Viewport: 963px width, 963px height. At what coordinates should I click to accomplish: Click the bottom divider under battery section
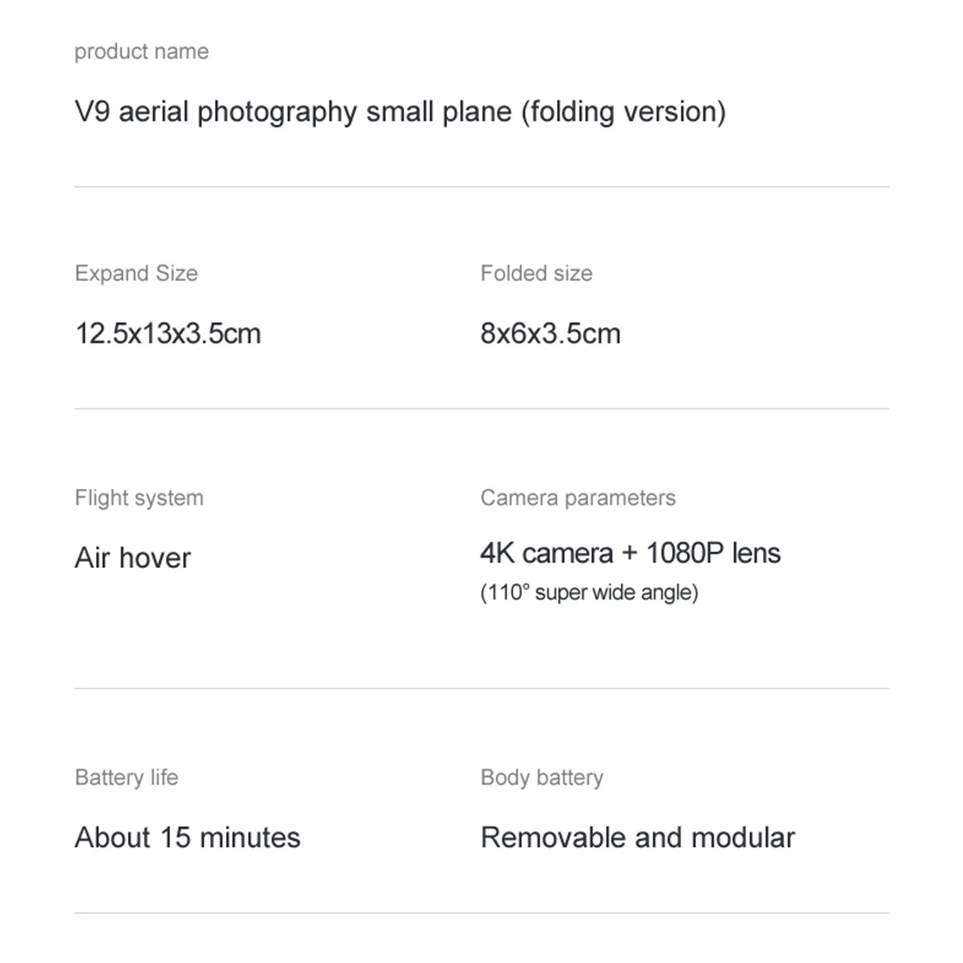[x=482, y=913]
